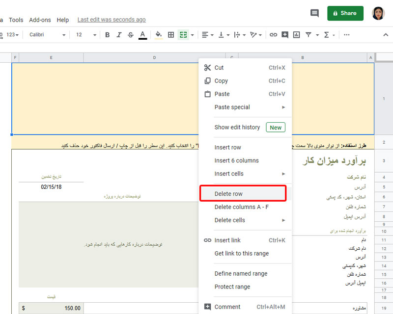Click the merge cells icon
This screenshot has width=393, height=314.
tap(183, 35)
